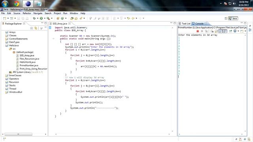This screenshot has width=253, height=142.
Task: Toggle Breadcrumb icon in main toolbar
Action: 91,19
